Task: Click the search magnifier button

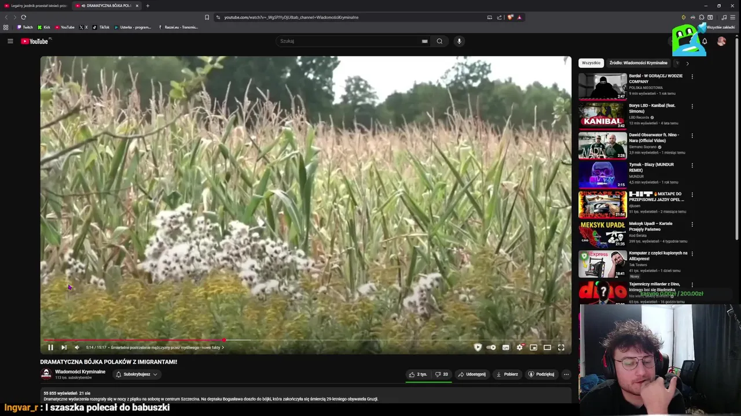Action: [439, 41]
